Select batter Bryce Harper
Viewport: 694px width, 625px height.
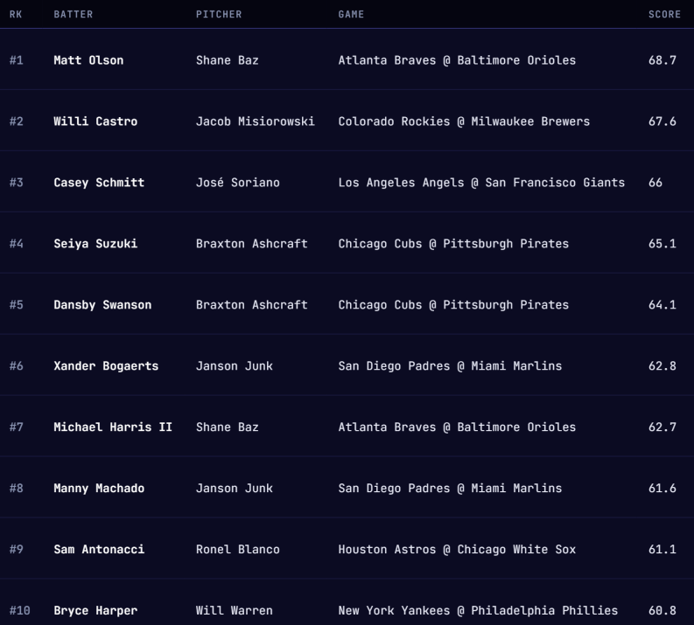coord(95,610)
